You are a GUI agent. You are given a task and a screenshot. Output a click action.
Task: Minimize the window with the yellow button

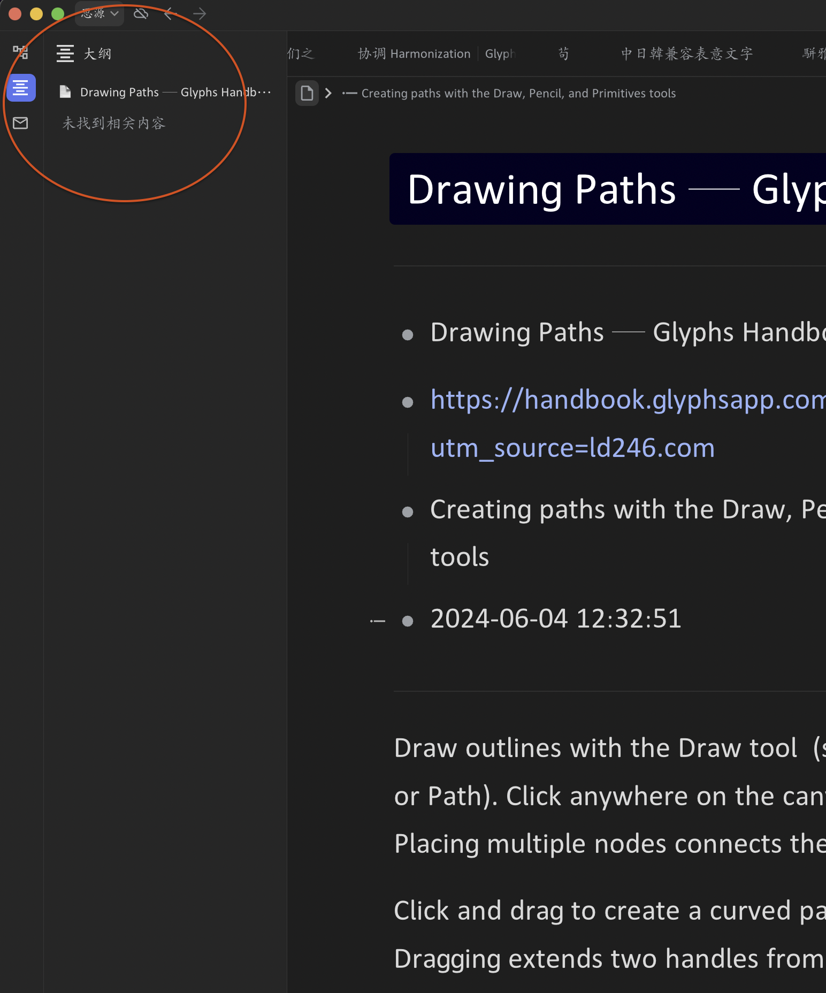(x=36, y=13)
